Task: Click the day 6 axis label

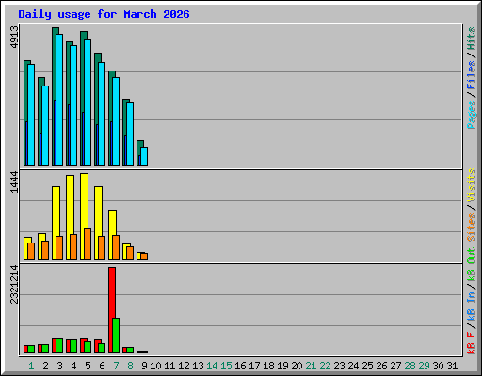Action: (102, 366)
